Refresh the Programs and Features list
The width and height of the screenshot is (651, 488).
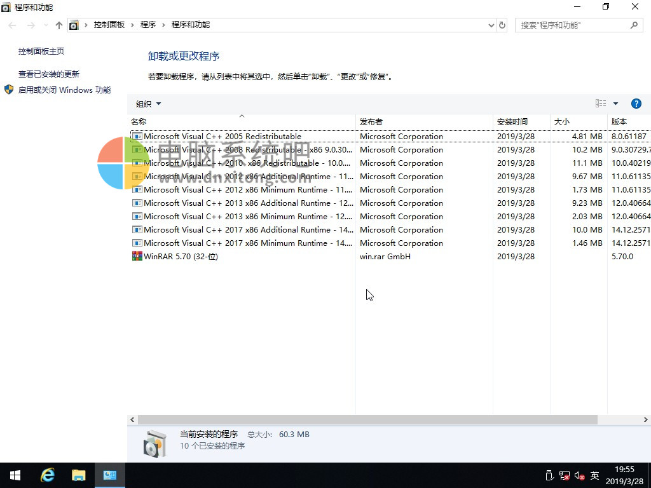tap(502, 25)
